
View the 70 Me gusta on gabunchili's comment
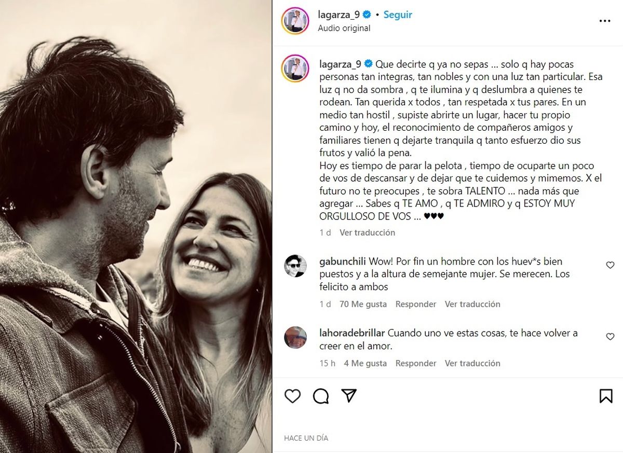tap(363, 304)
